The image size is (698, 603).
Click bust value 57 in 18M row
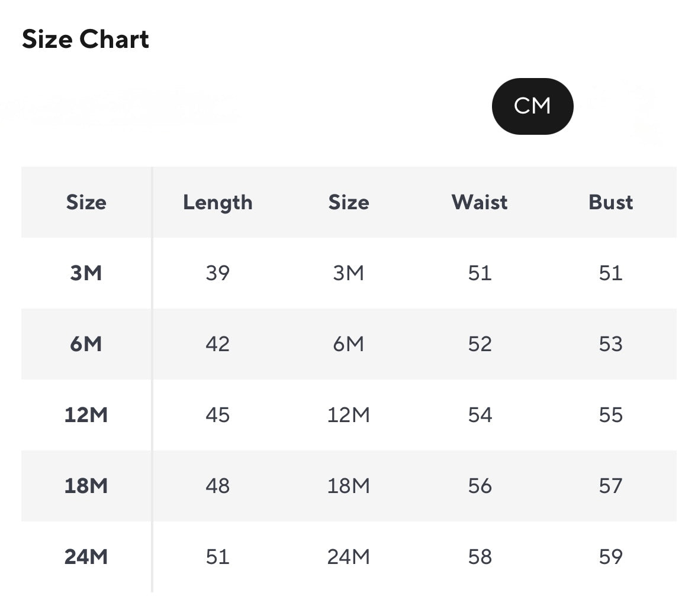click(x=610, y=486)
